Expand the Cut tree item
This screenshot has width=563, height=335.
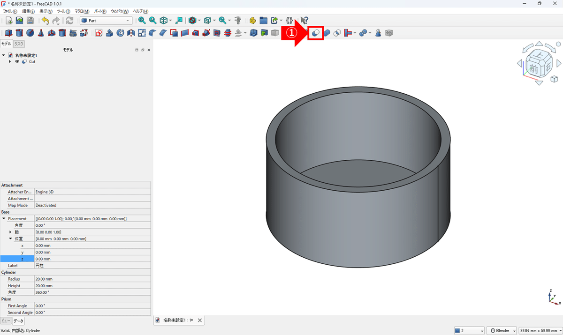point(10,61)
